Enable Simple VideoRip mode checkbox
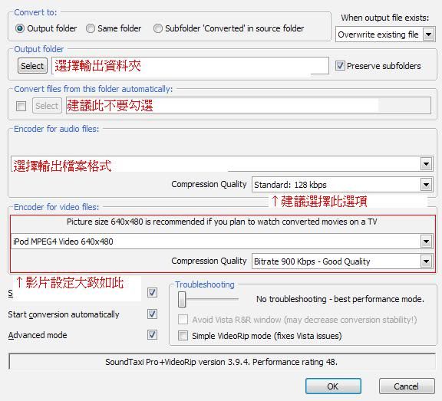Screen dimensions: 442x401 click(x=183, y=336)
